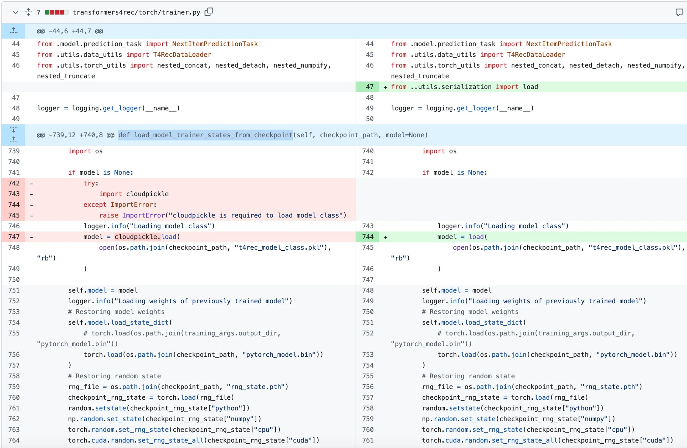Click the removed "cloudpickle." highlighted text
The width and height of the screenshot is (687, 448).
tap(137, 237)
